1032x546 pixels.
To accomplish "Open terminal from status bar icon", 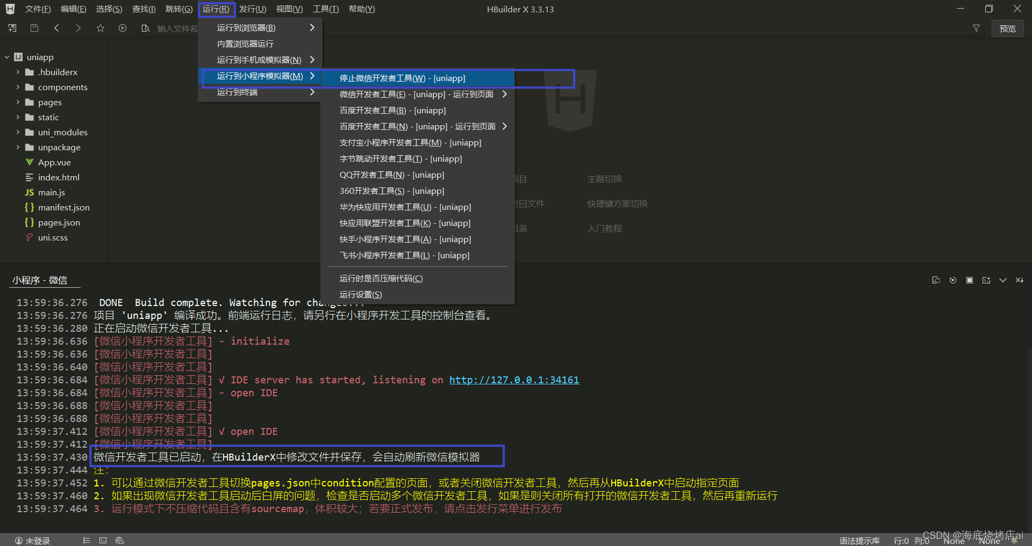I will [x=103, y=541].
